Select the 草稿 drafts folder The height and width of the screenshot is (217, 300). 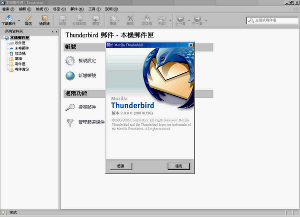pos(17,58)
